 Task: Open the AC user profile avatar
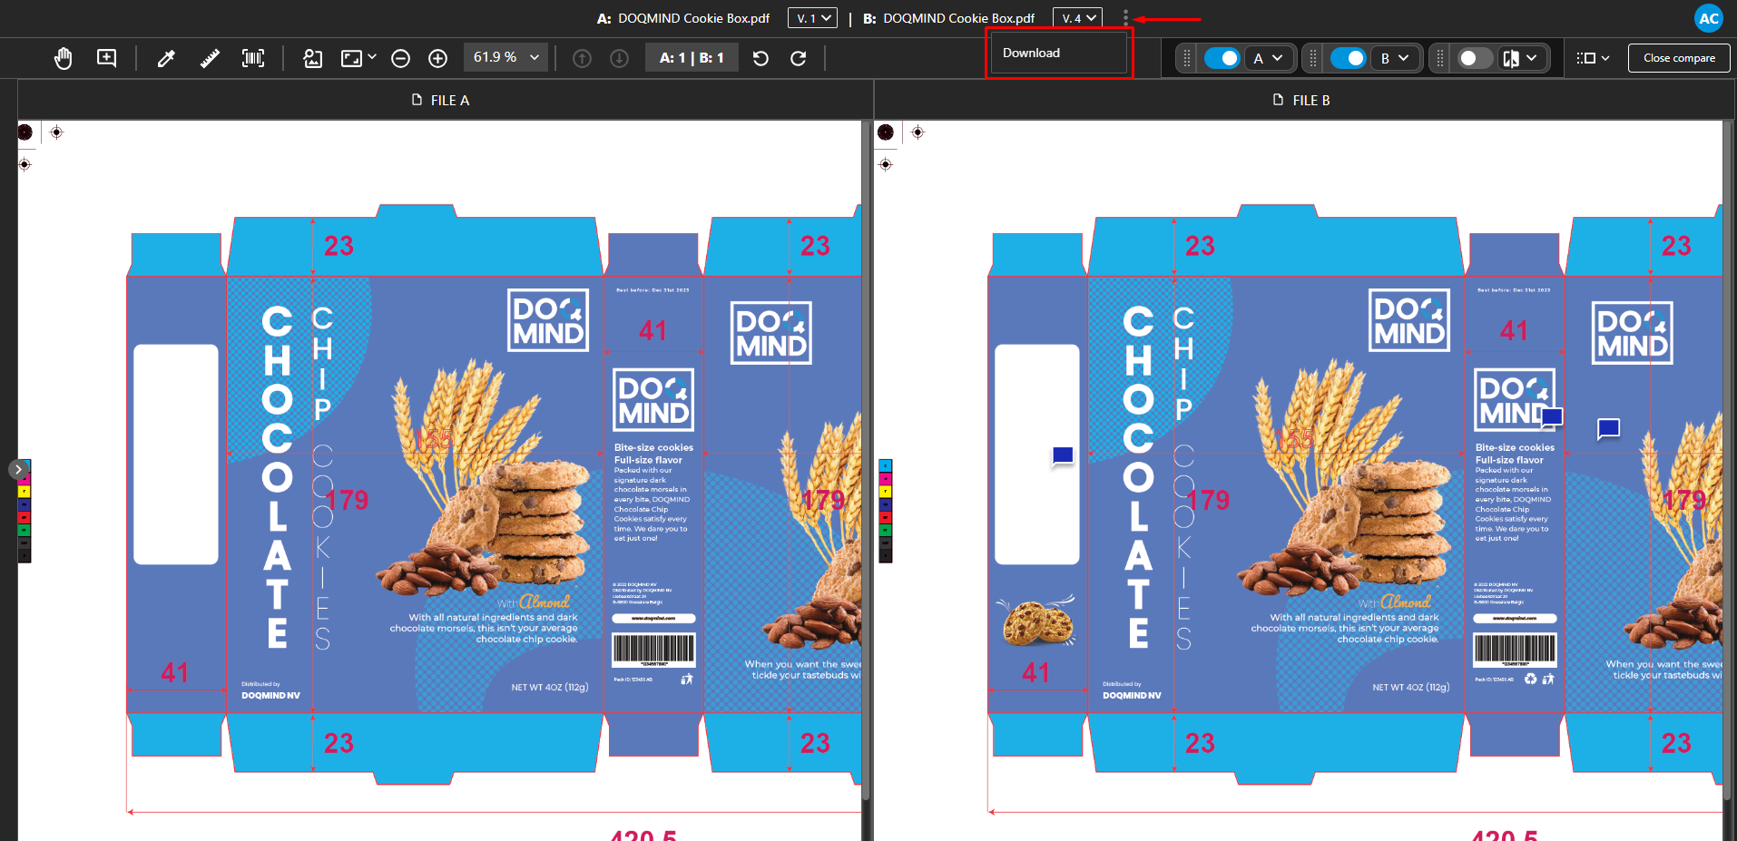1709,18
